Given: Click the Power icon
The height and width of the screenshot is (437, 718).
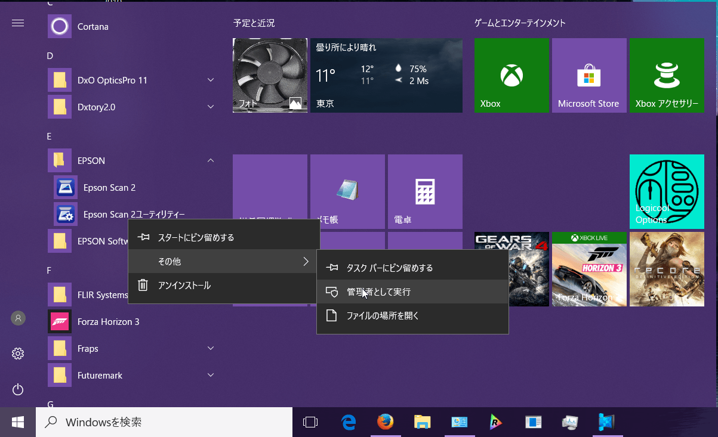Looking at the screenshot, I should (18, 389).
